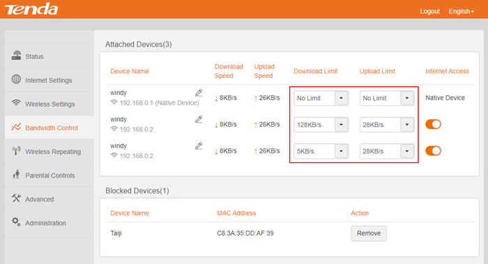Open the English language dropdown
This screenshot has width=488, height=264.
(462, 12)
